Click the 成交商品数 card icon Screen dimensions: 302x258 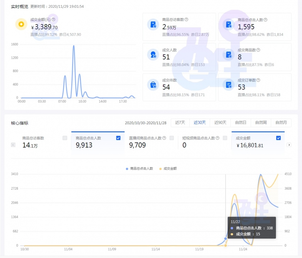click(x=228, y=55)
